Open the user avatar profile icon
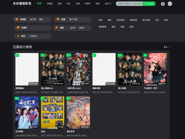The image size is (185, 139). (x=170, y=4)
